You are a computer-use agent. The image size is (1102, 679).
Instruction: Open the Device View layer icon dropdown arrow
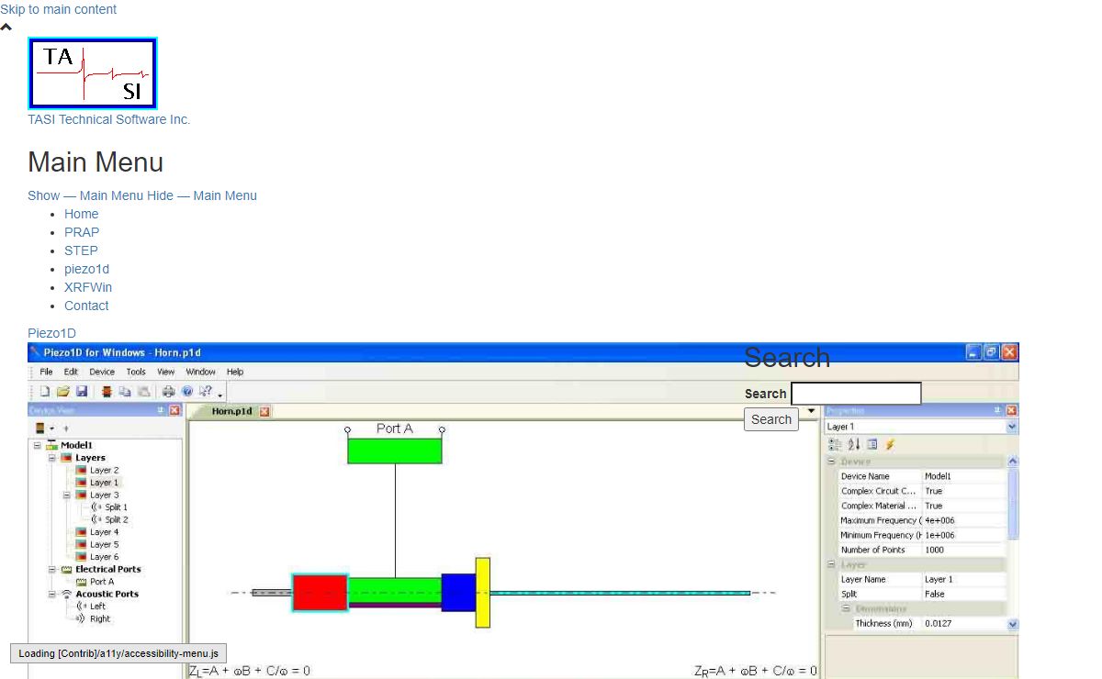click(x=51, y=429)
